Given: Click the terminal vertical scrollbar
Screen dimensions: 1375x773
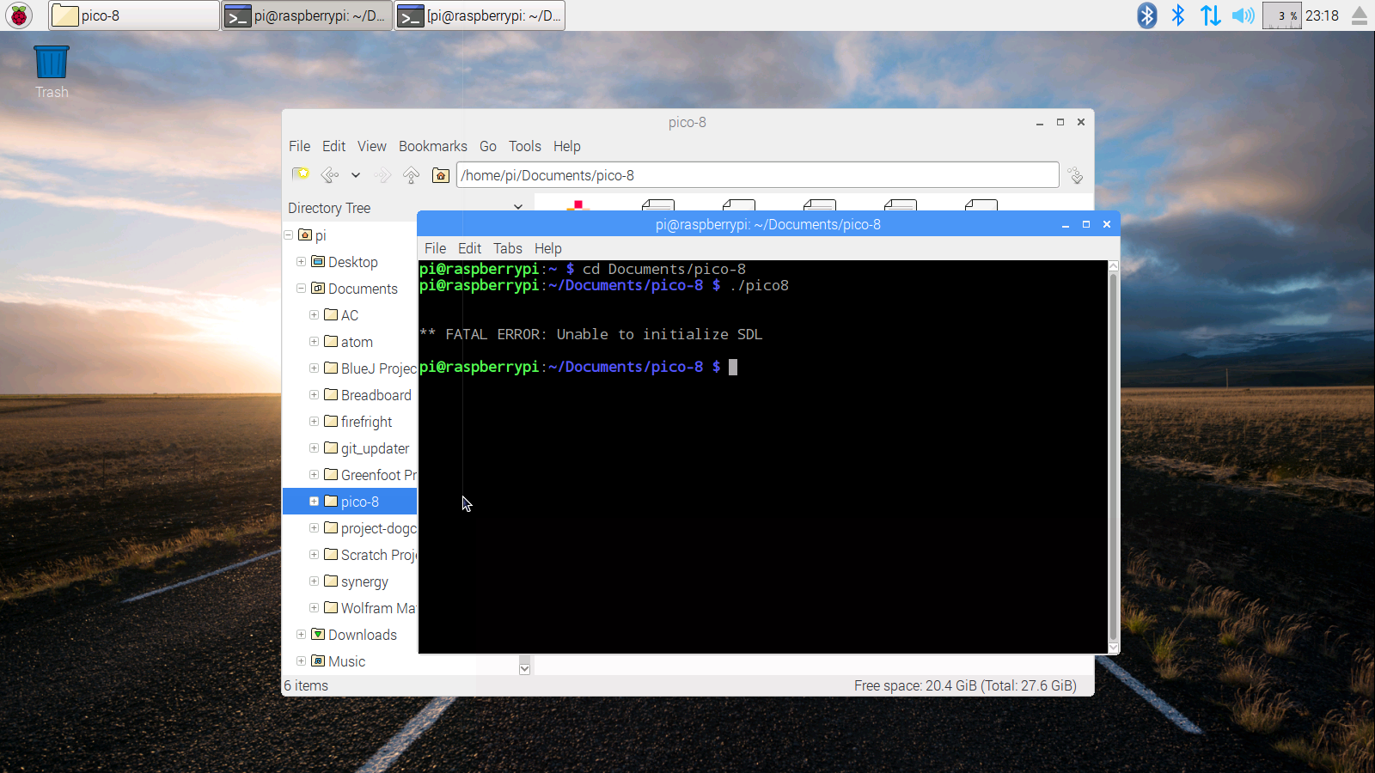Looking at the screenshot, I should pos(1113,457).
